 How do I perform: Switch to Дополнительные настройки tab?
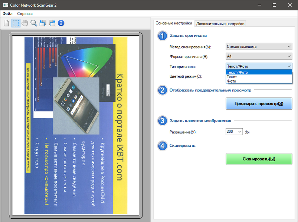tap(220, 24)
